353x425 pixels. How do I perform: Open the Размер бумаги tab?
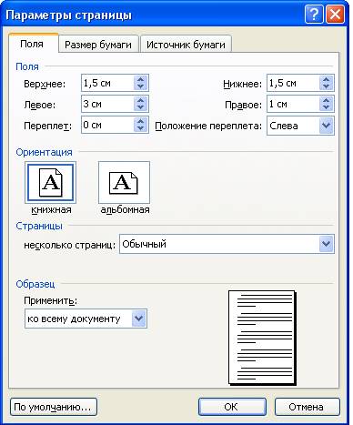pos(98,45)
